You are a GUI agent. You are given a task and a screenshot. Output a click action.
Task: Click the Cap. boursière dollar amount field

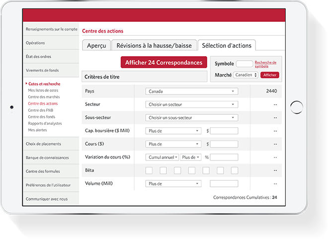pyautogui.click(x=224, y=131)
